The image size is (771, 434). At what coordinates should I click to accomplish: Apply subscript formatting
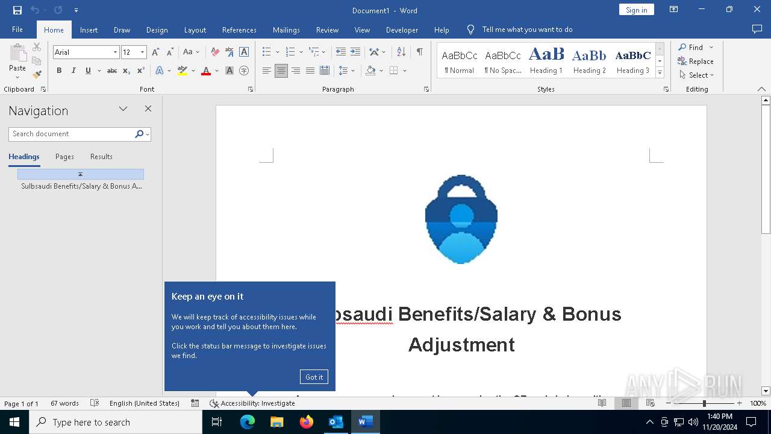pos(126,71)
